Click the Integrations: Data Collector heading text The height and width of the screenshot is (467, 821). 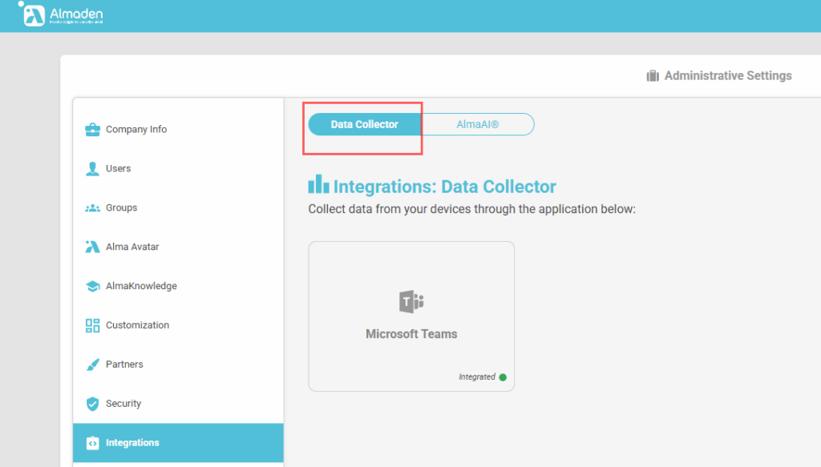444,187
